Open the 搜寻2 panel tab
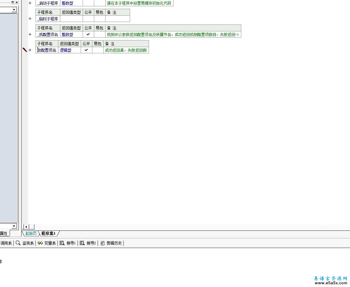The height and width of the screenshot is (287, 350). pos(88,243)
